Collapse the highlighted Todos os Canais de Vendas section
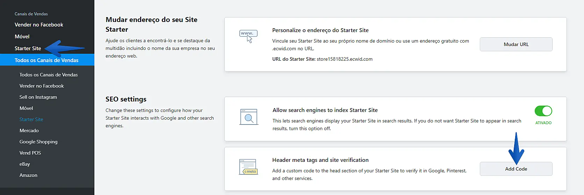 (x=46, y=60)
